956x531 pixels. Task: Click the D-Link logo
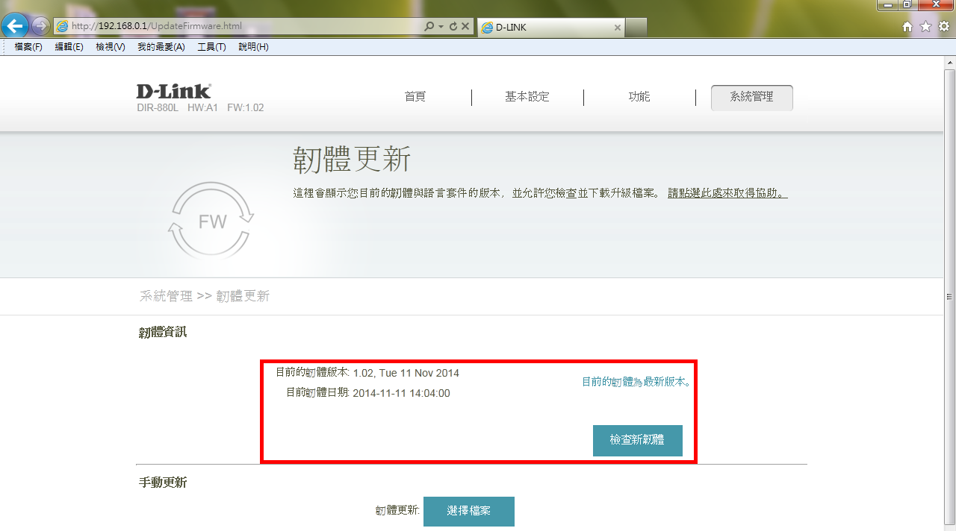click(173, 91)
